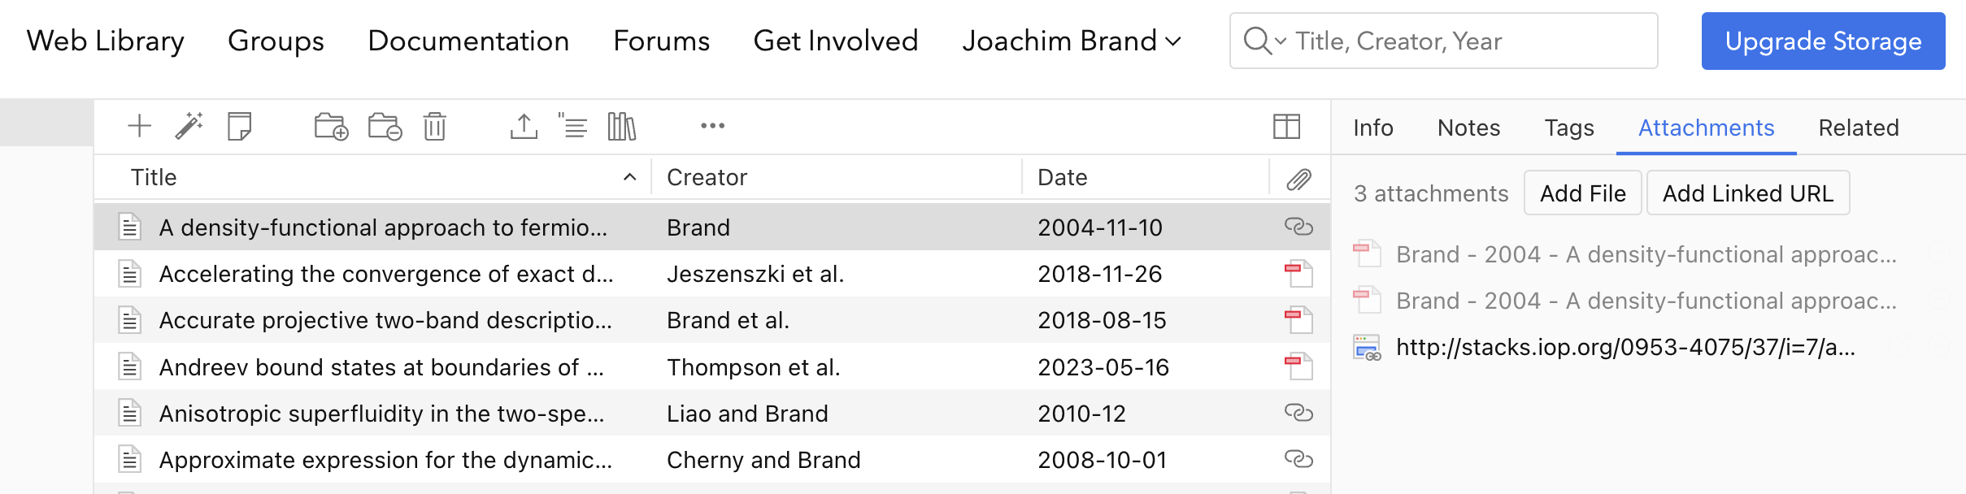Click the Create Citation quote icon
Image resolution: width=1966 pixels, height=494 pixels.
572,126
